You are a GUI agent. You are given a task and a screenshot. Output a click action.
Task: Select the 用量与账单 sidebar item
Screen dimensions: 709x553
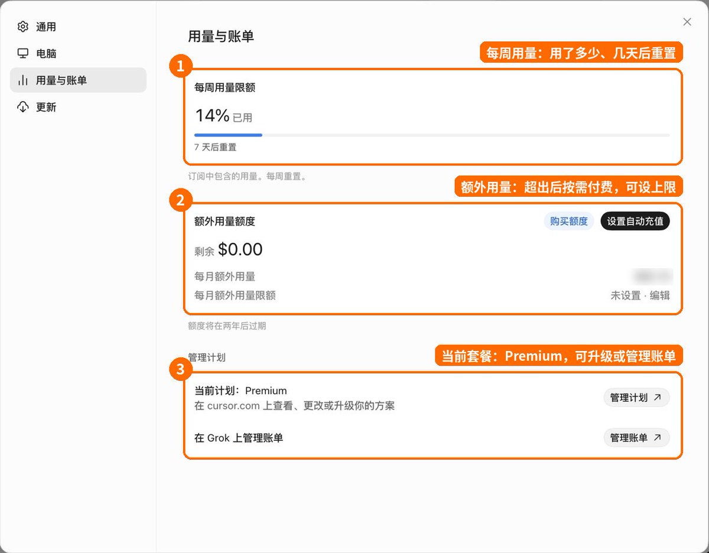tap(78, 80)
